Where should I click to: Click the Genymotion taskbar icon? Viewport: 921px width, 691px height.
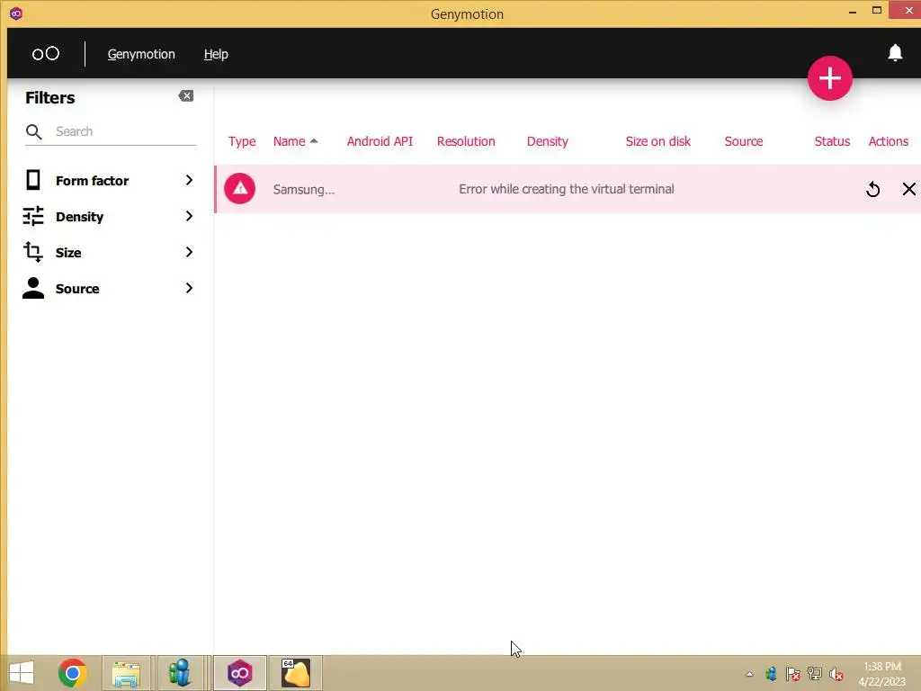239,673
